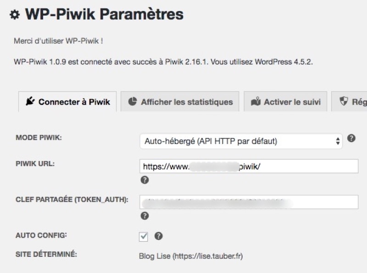The image size is (367, 273).
Task: Click the WP-Piwik Paramètres page heading
Action: click(x=104, y=14)
